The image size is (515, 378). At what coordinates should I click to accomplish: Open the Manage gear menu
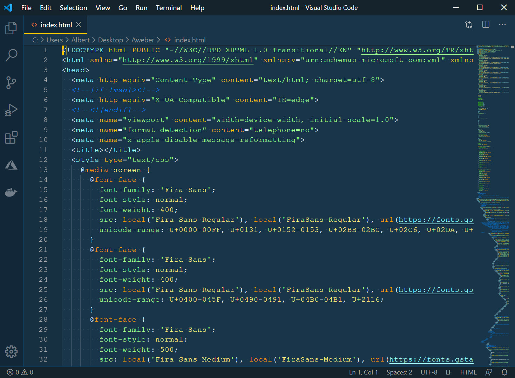[x=11, y=352]
